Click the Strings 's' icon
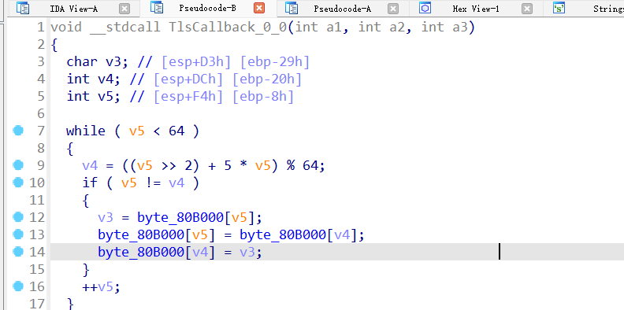The height and width of the screenshot is (310, 624). (x=559, y=9)
